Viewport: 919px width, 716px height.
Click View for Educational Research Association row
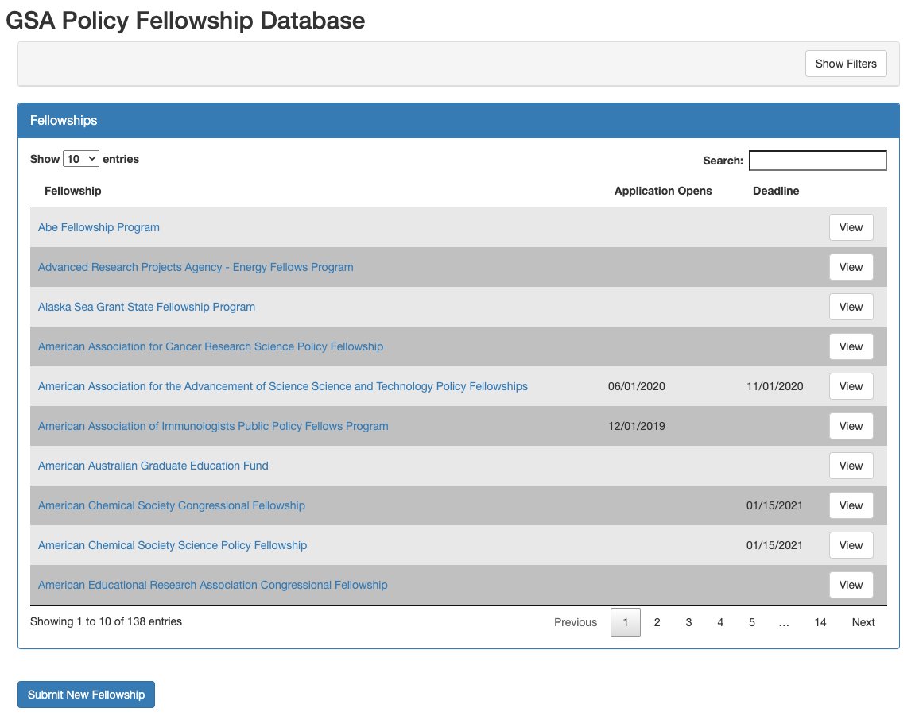click(x=851, y=586)
